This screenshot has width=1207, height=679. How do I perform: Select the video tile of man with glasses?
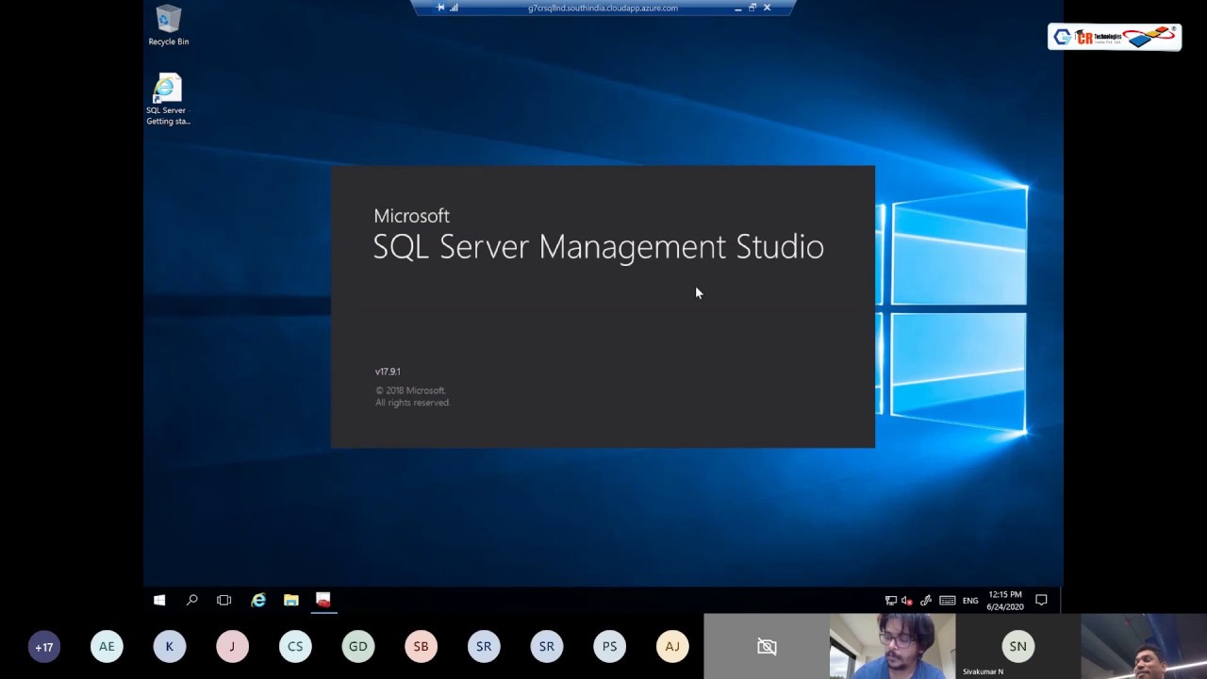(892, 647)
